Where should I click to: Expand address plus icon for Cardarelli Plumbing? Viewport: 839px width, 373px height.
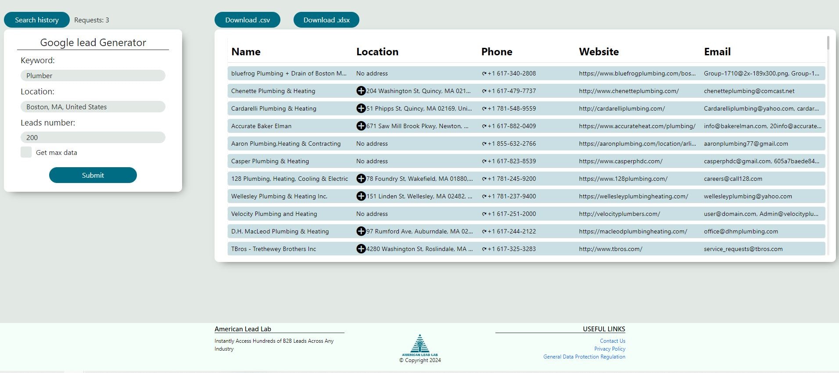361,108
